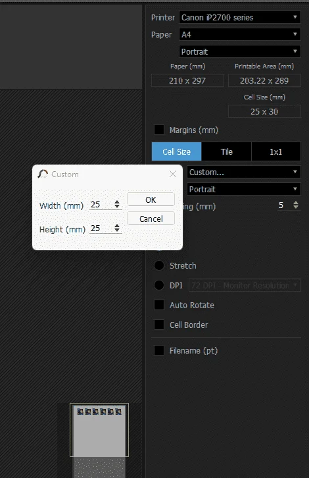This screenshot has width=309, height=478.
Task: Enable the Cell Border checkbox
Action: (159, 325)
